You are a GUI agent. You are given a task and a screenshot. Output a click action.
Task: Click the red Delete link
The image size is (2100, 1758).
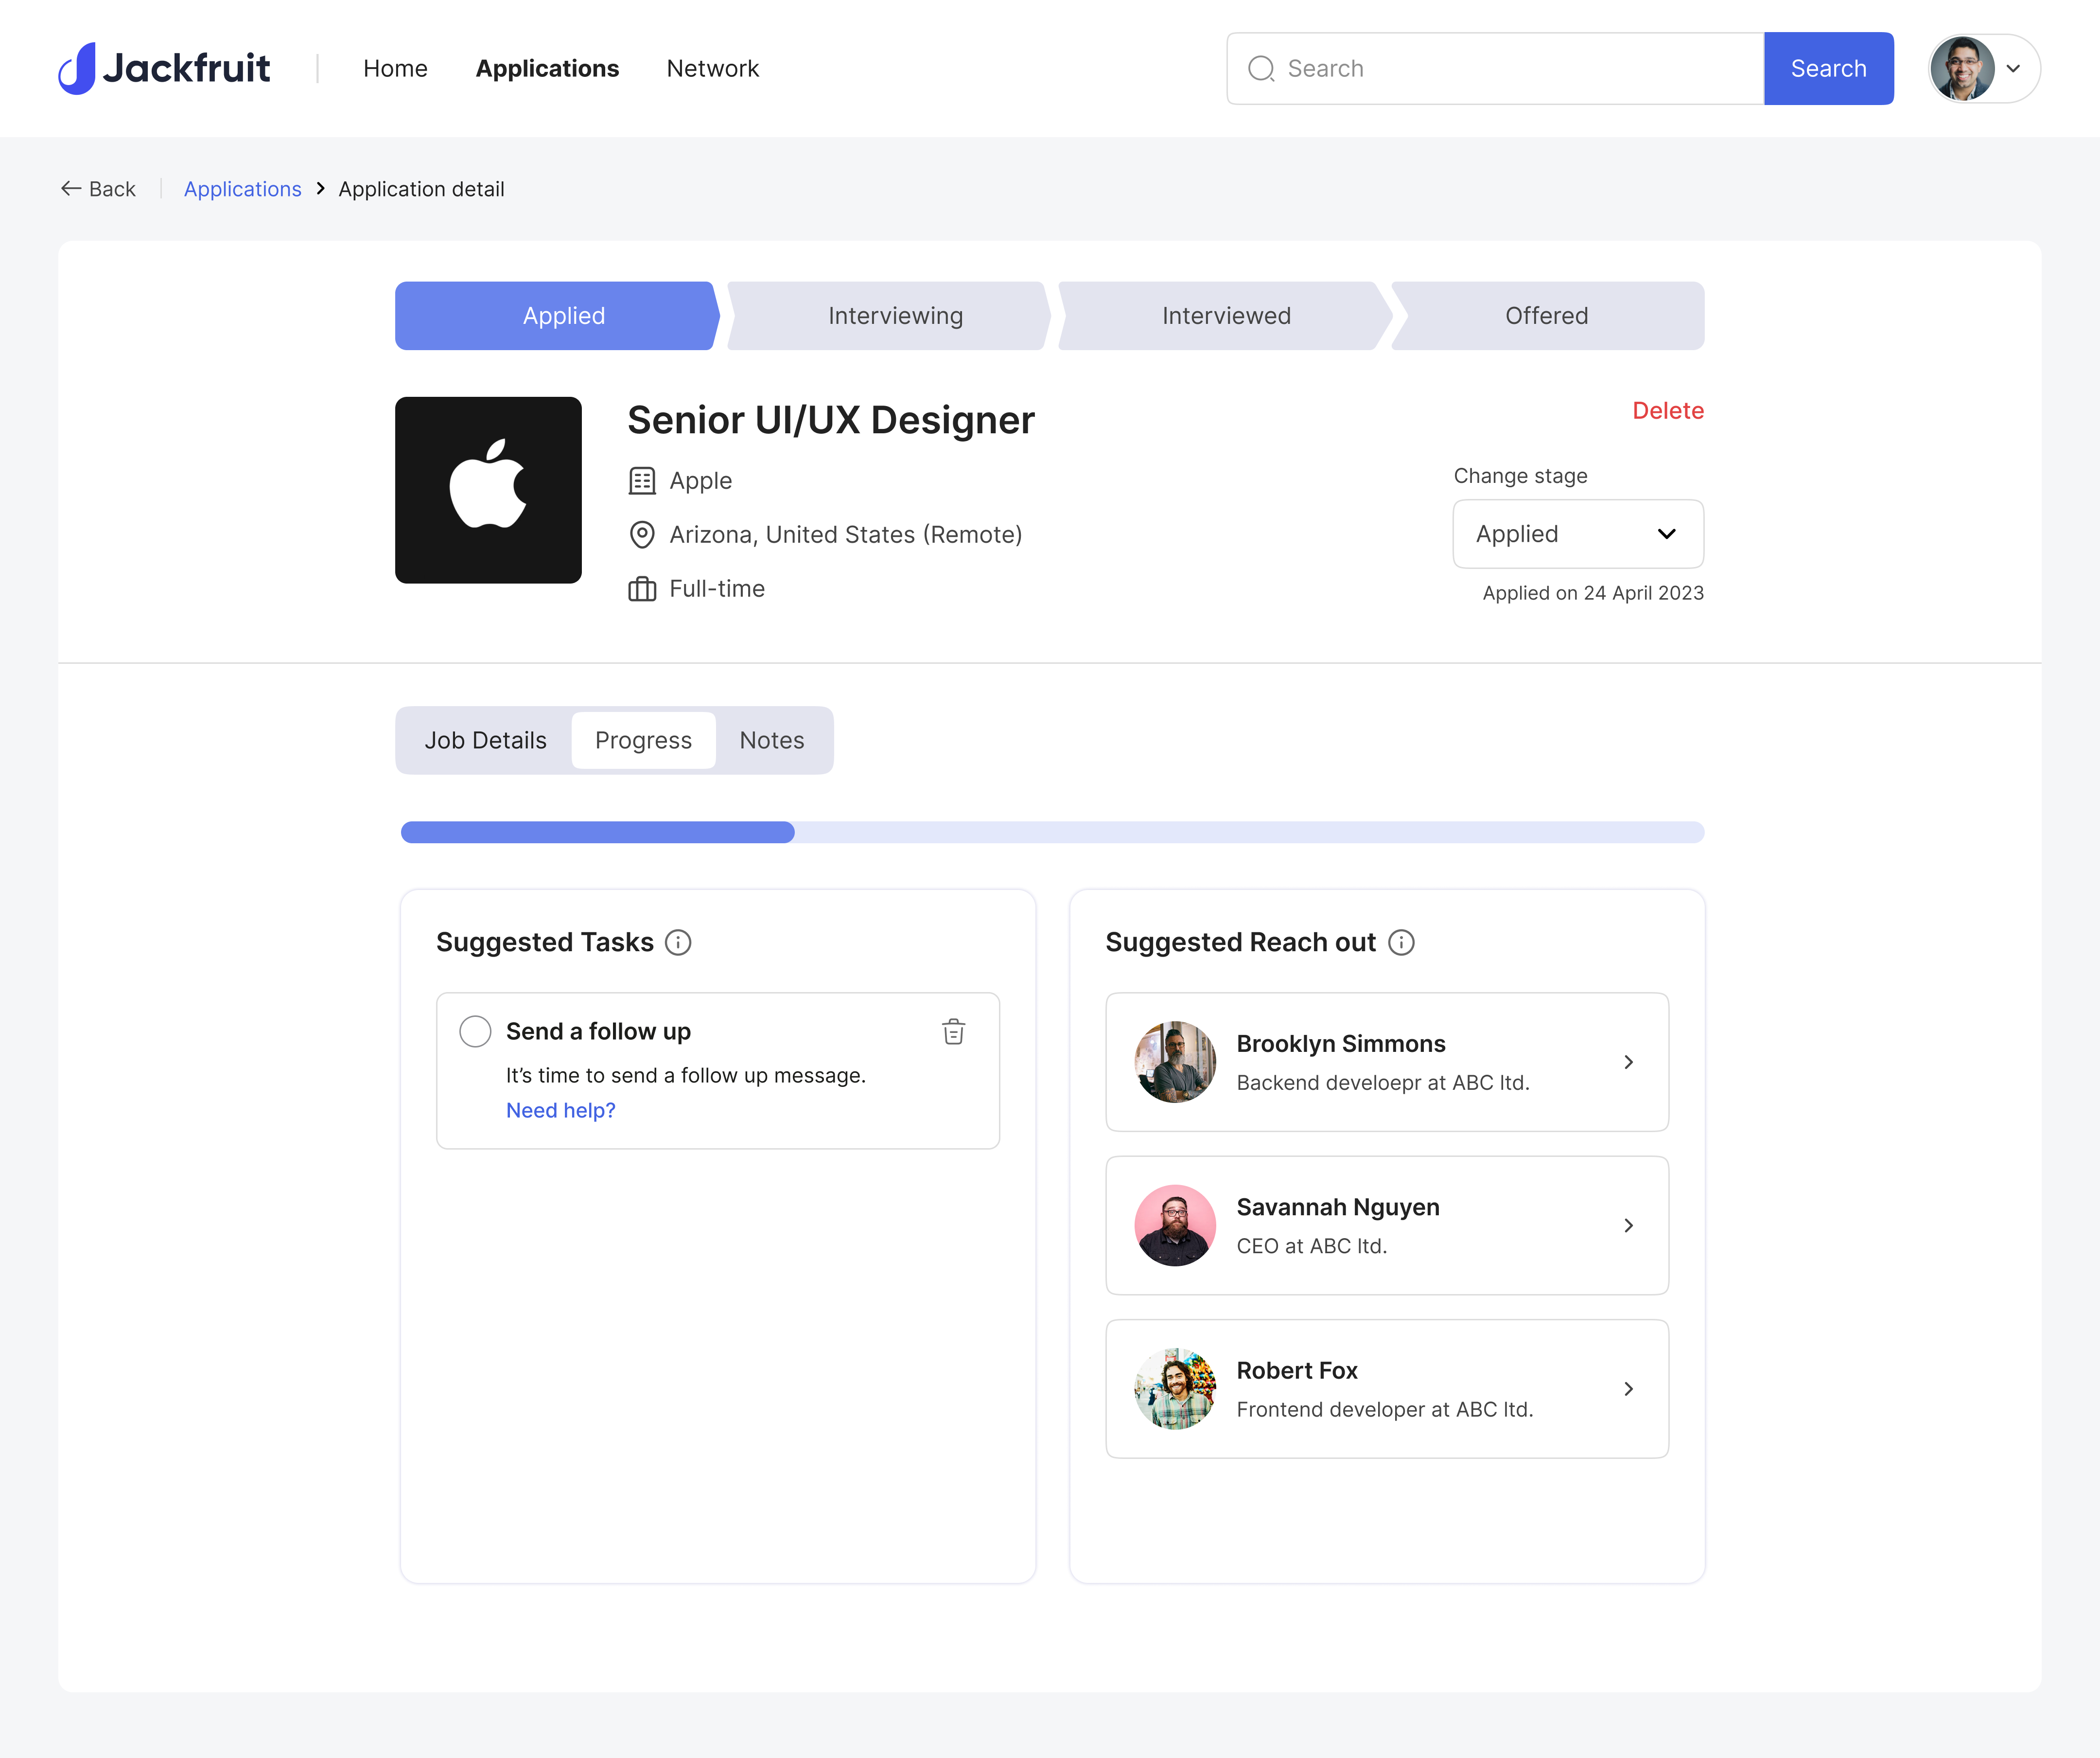click(x=1666, y=410)
